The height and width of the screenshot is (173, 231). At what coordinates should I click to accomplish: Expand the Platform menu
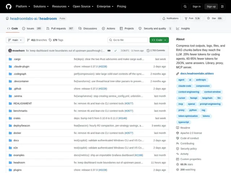pos(23,6)
